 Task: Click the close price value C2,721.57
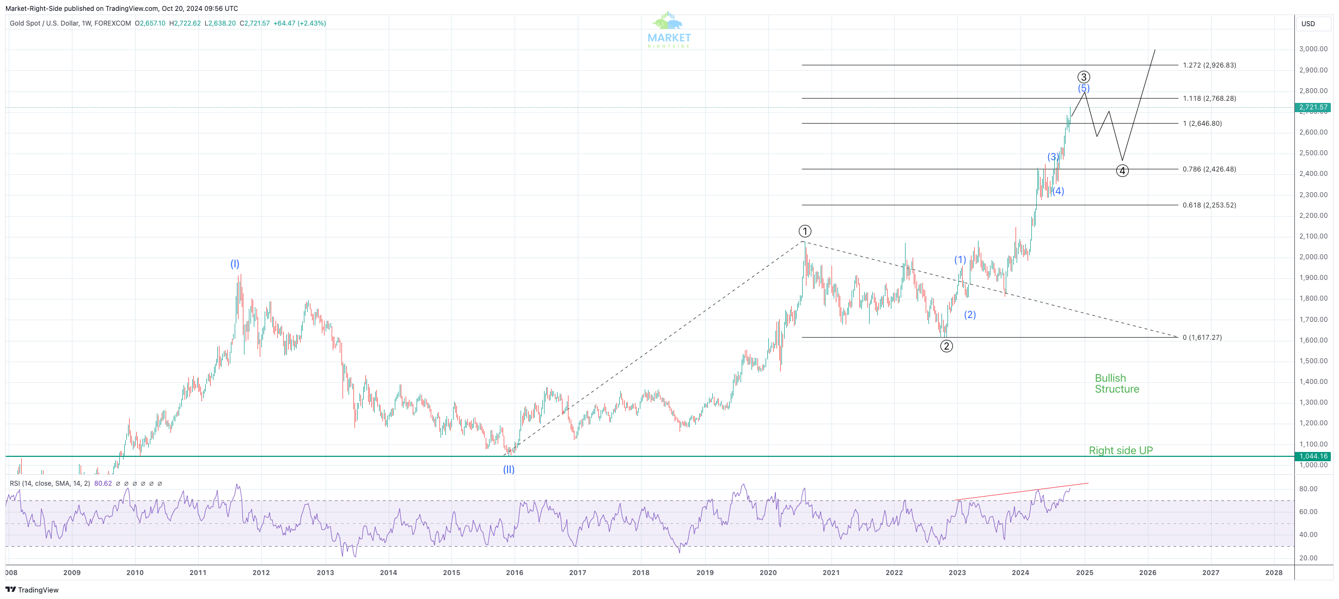point(255,23)
